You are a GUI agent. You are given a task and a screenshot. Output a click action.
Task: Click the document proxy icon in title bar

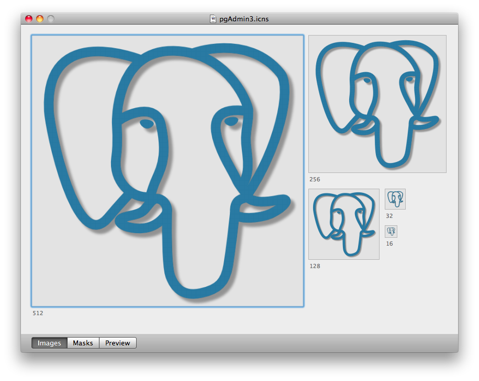213,19
